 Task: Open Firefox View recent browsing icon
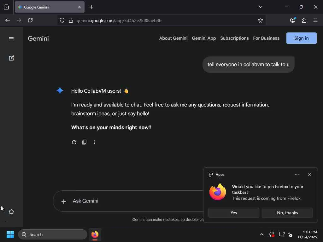click(x=6, y=7)
